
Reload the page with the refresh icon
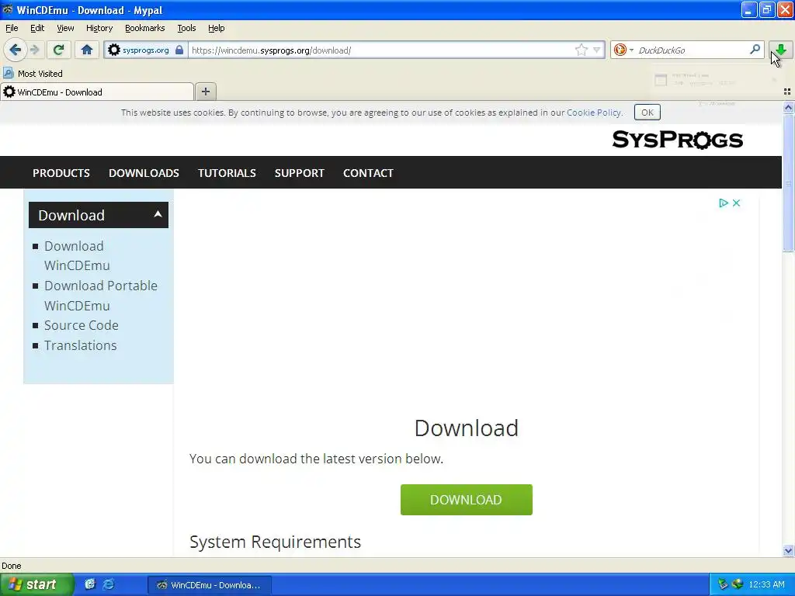tap(59, 50)
